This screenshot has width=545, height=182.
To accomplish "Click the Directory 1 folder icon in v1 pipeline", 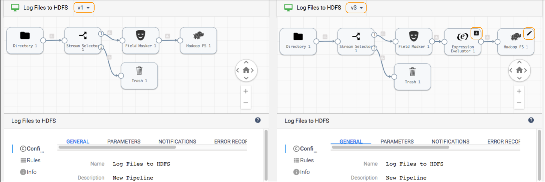I will click(x=25, y=36).
